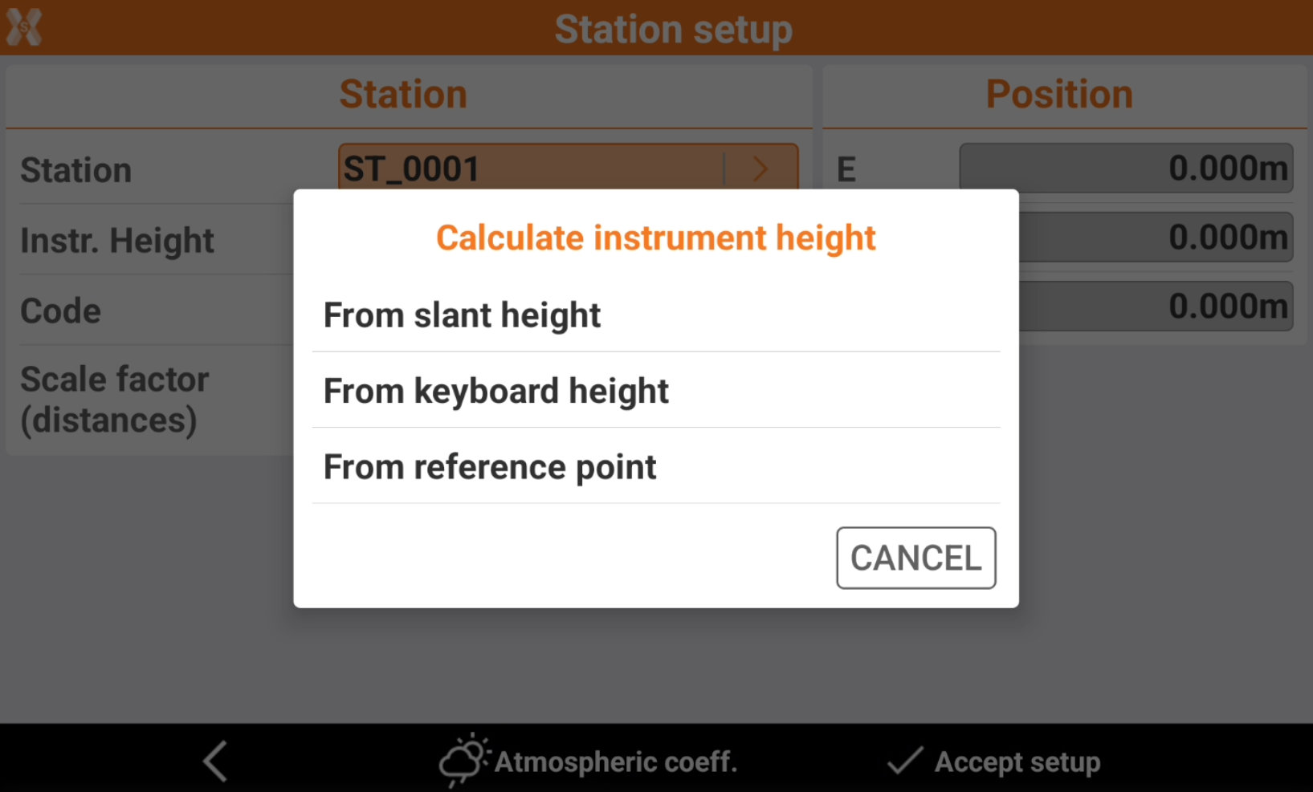Click the second position value field below E
This screenshot has width=1313, height=792.
pyautogui.click(x=1155, y=238)
